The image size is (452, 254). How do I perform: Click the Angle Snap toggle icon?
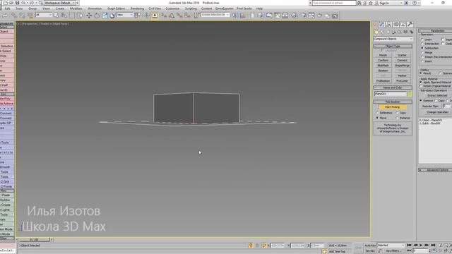click(x=172, y=16)
